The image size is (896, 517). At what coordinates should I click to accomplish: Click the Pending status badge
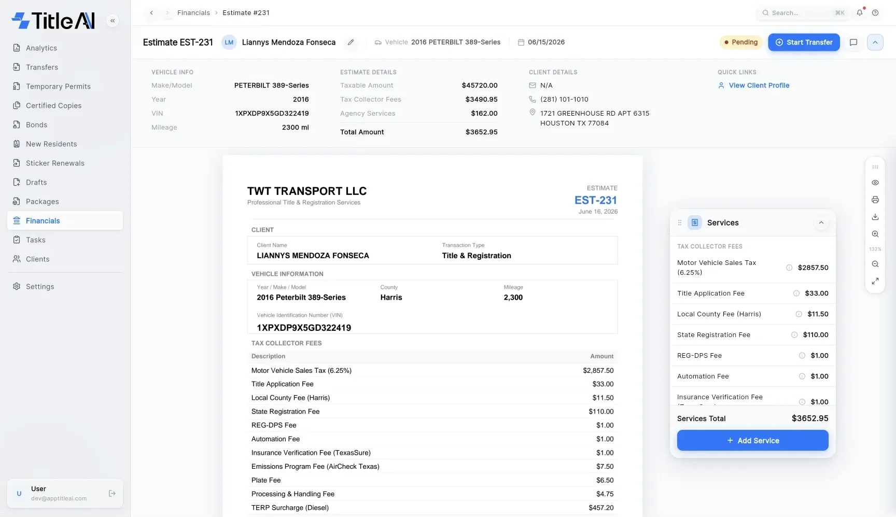741,43
